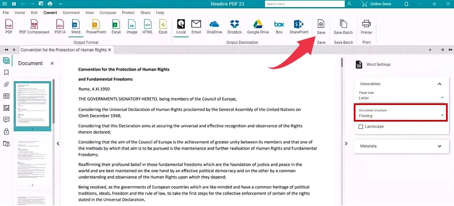Choose Email output destination
This screenshot has width=454, height=206.
coord(196,27)
